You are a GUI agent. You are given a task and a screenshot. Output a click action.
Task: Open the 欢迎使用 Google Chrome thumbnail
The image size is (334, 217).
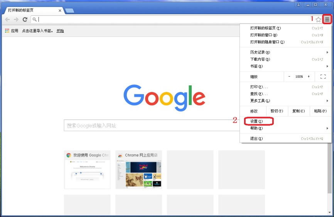87,170
